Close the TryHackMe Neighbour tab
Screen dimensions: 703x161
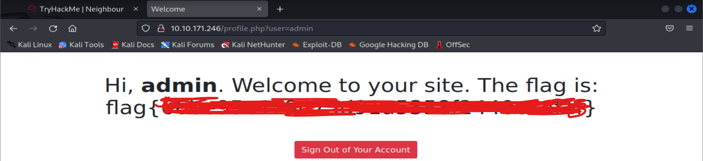(x=136, y=9)
